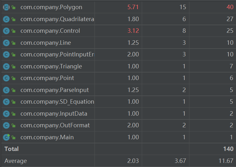Click the red 40 value for Polygon
The height and width of the screenshot is (167, 236).
click(230, 7)
